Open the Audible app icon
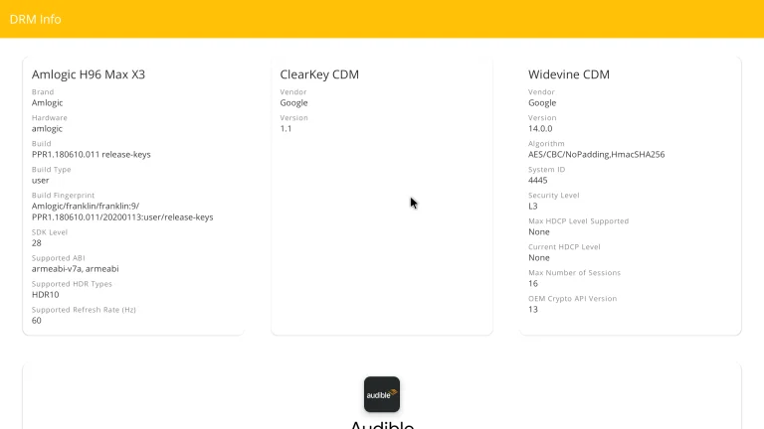Image resolution: width=764 pixels, height=429 pixels. 382,394
